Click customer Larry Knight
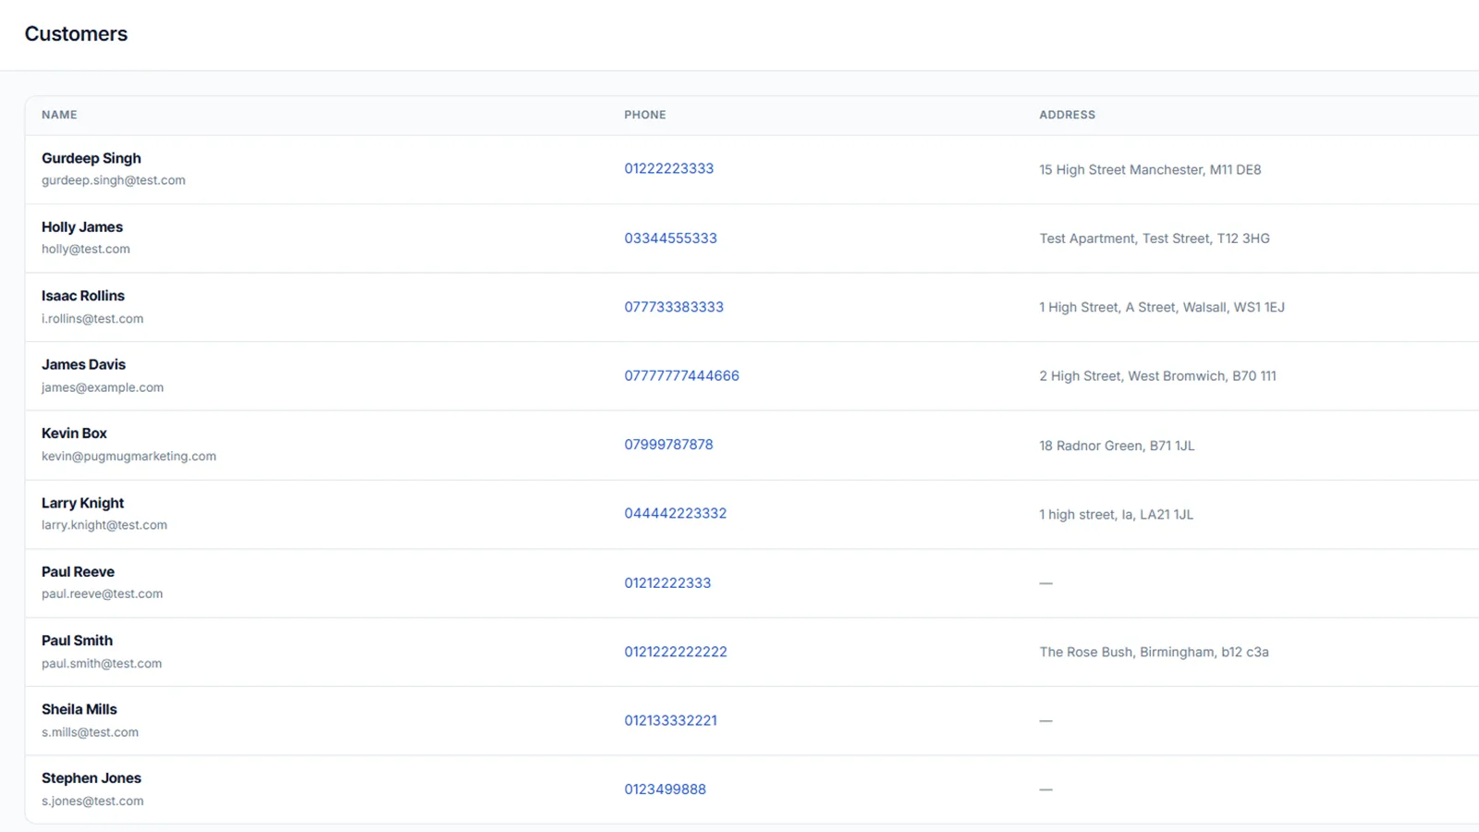The width and height of the screenshot is (1479, 832). 82,503
